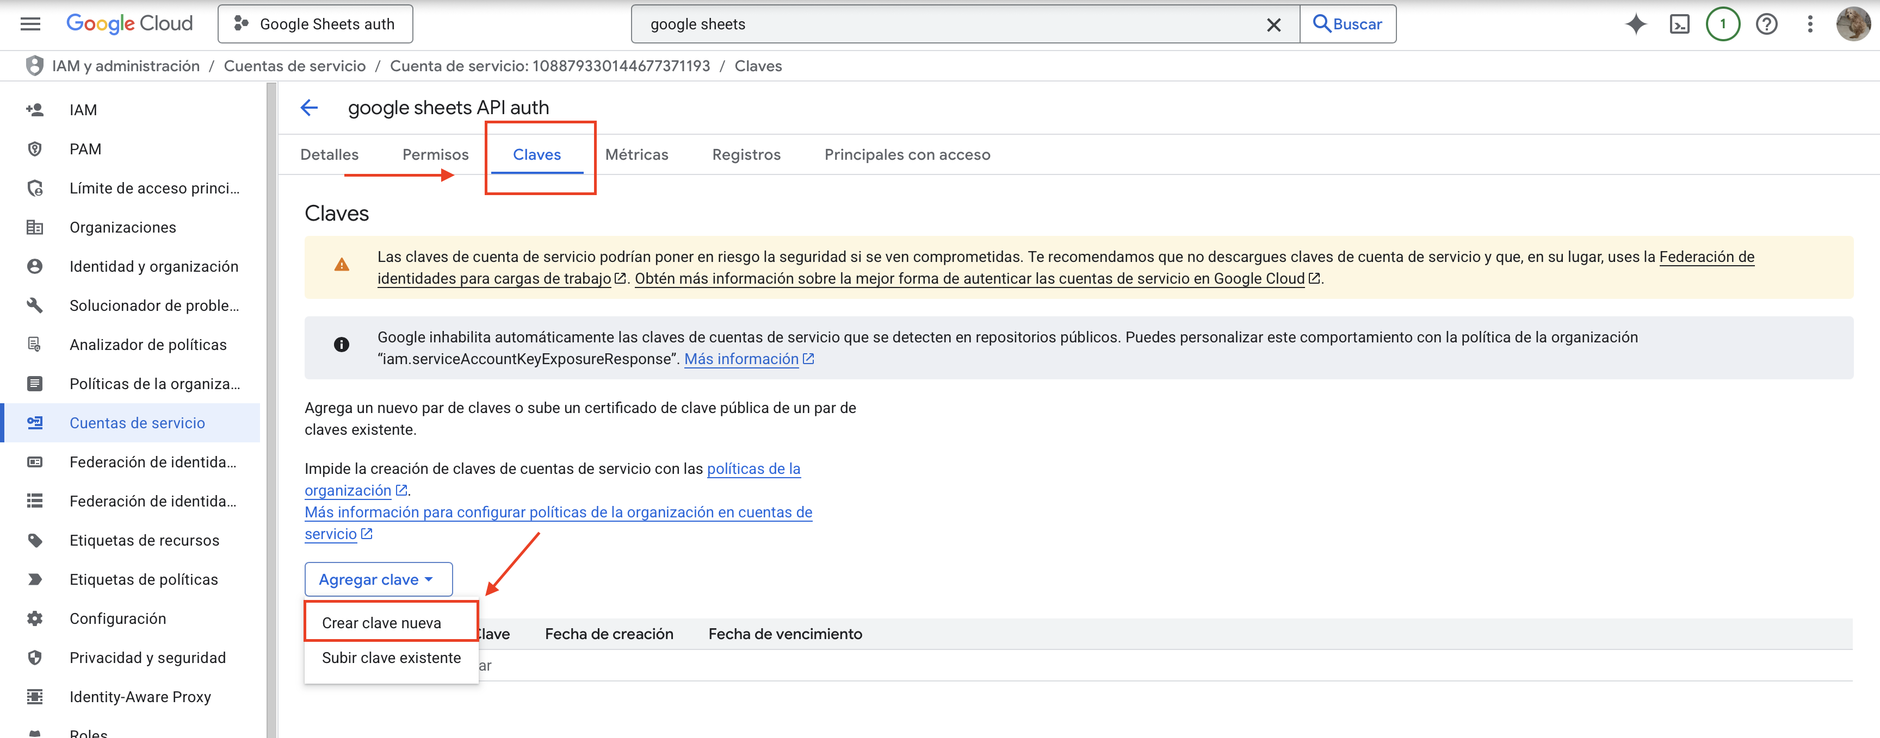Screen dimensions: 1880x738
Task: Open the hamburger navigation menu
Action: [30, 24]
